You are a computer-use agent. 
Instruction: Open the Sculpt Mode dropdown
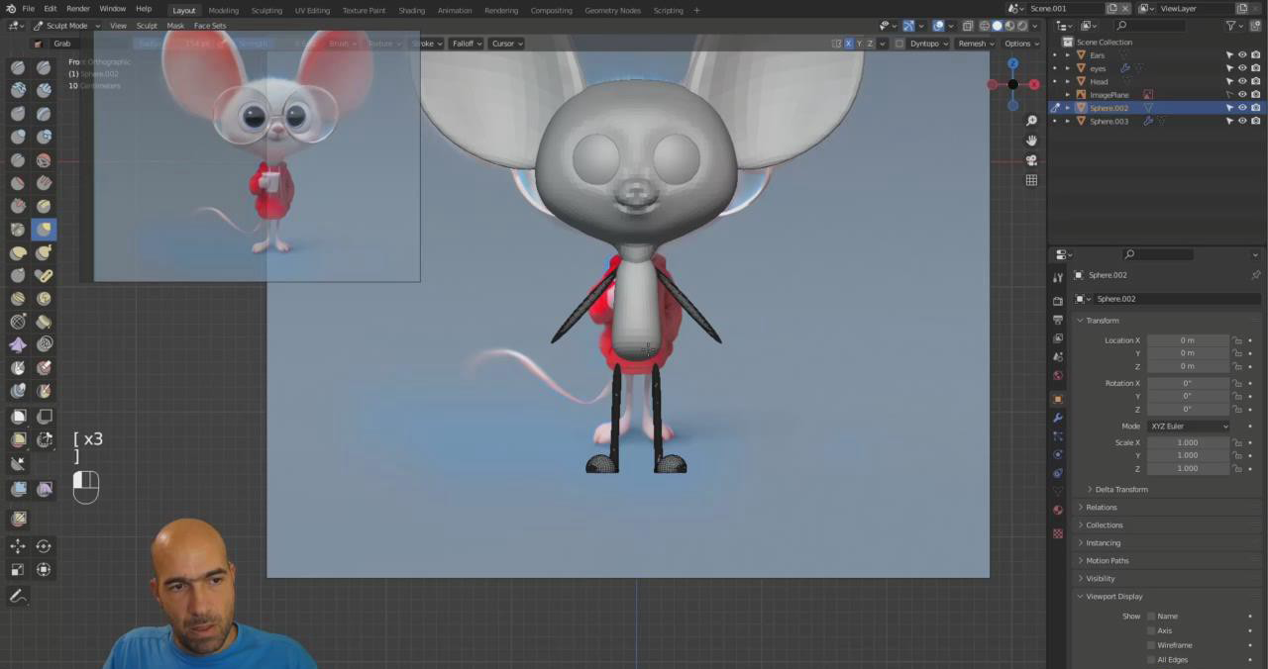click(66, 26)
